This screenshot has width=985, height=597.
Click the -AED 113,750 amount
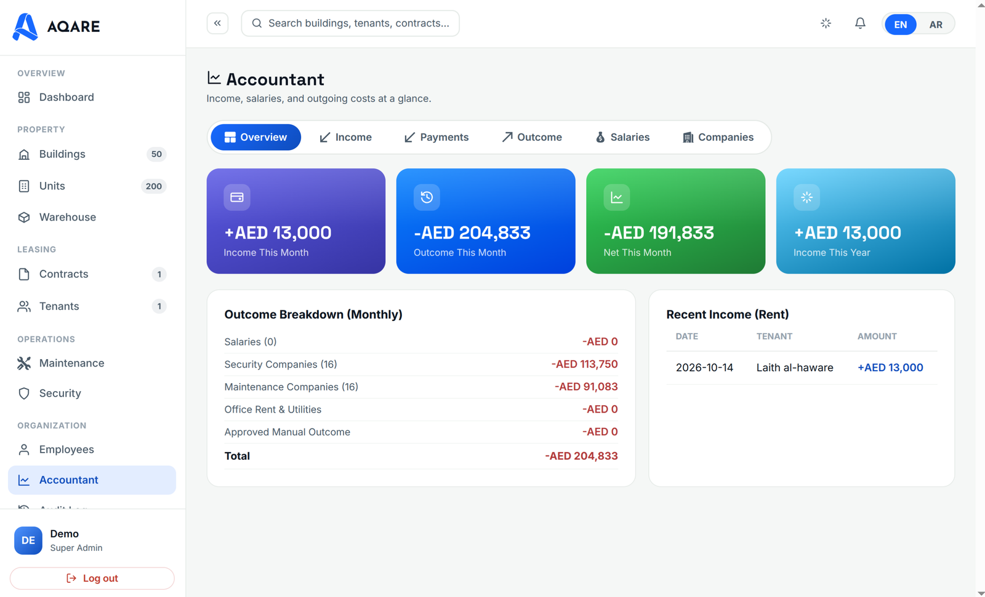click(584, 365)
